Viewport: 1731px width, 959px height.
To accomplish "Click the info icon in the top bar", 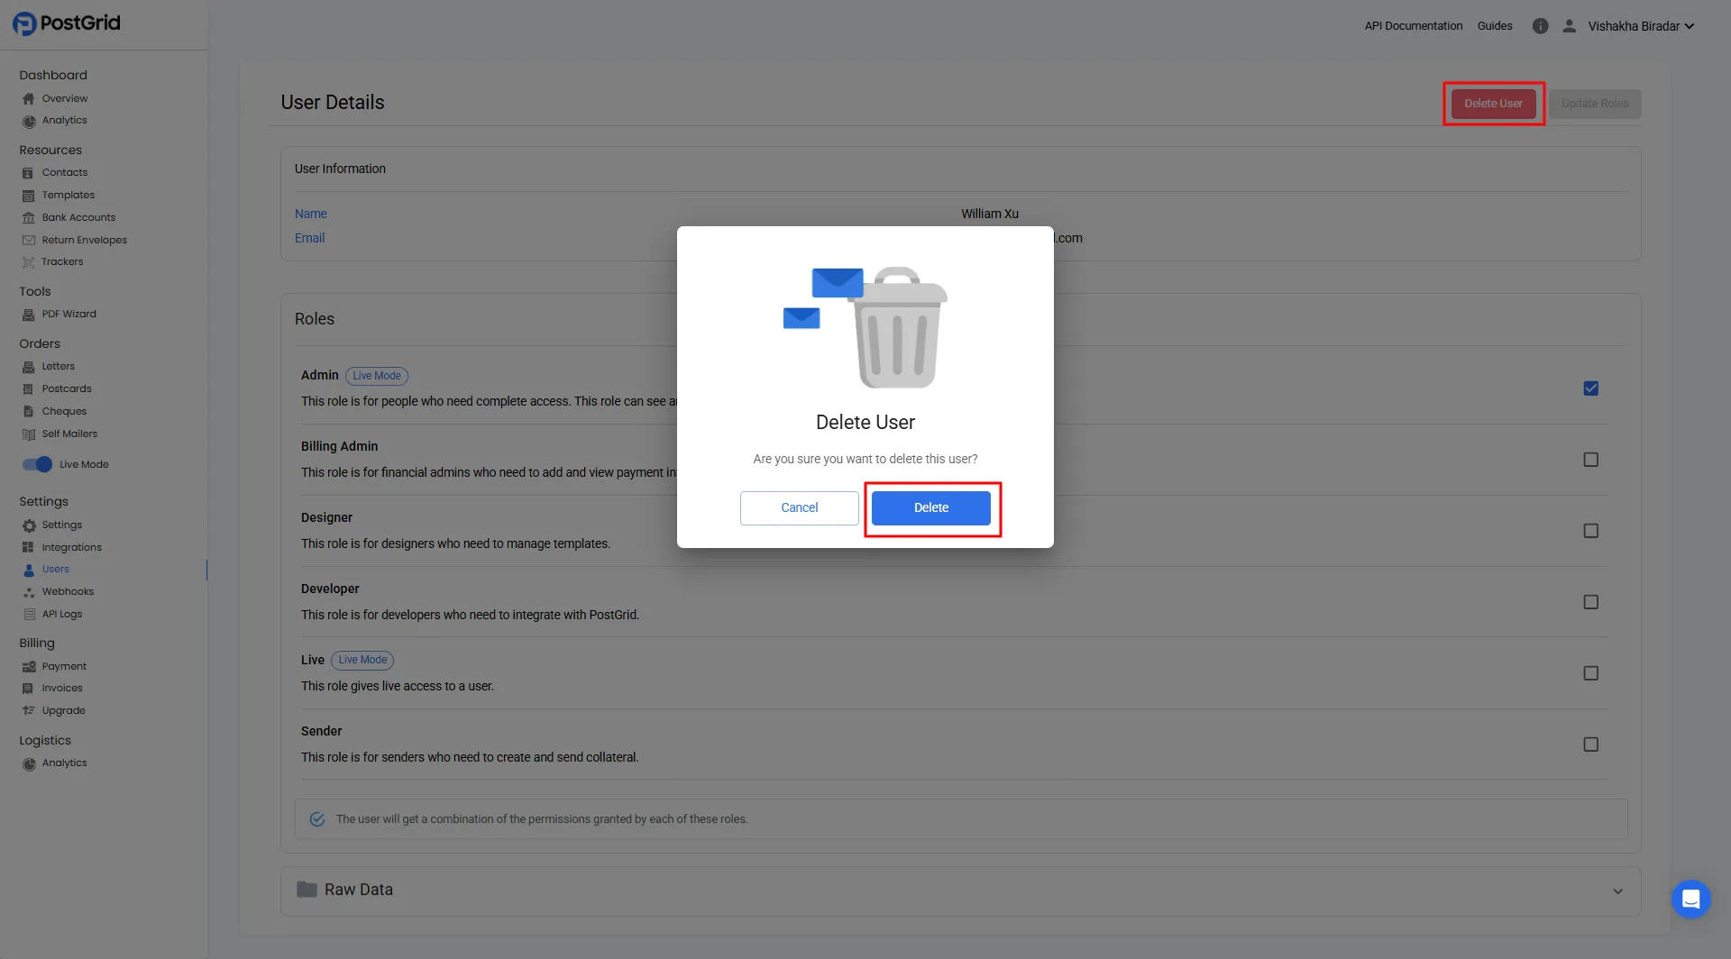I will click(1540, 26).
